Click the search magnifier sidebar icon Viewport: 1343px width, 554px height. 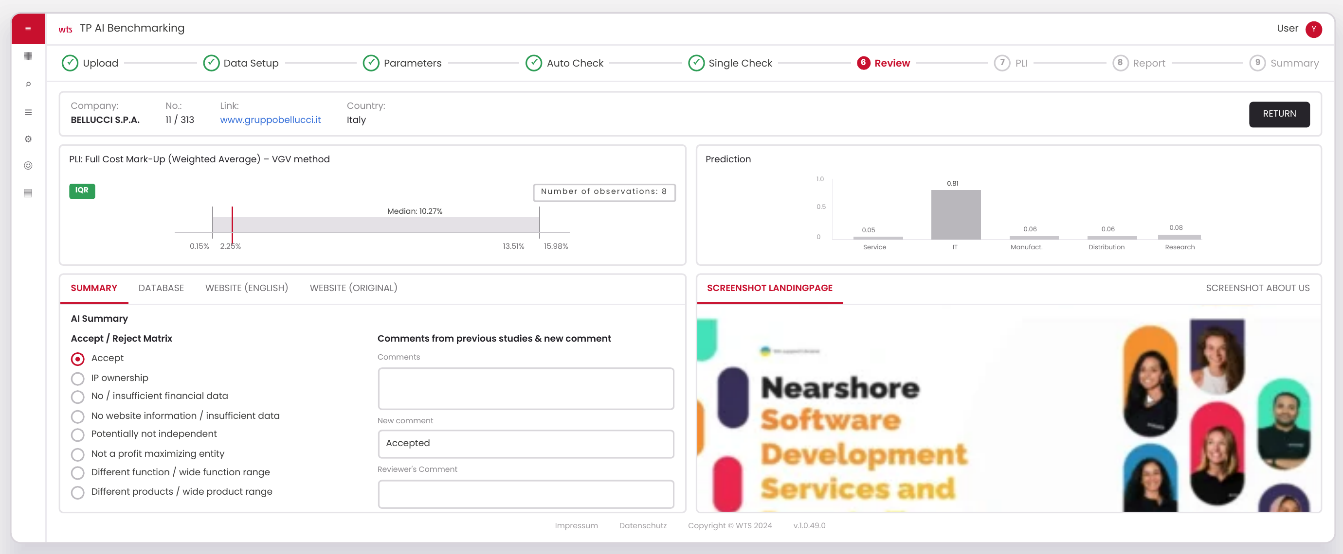coord(28,85)
